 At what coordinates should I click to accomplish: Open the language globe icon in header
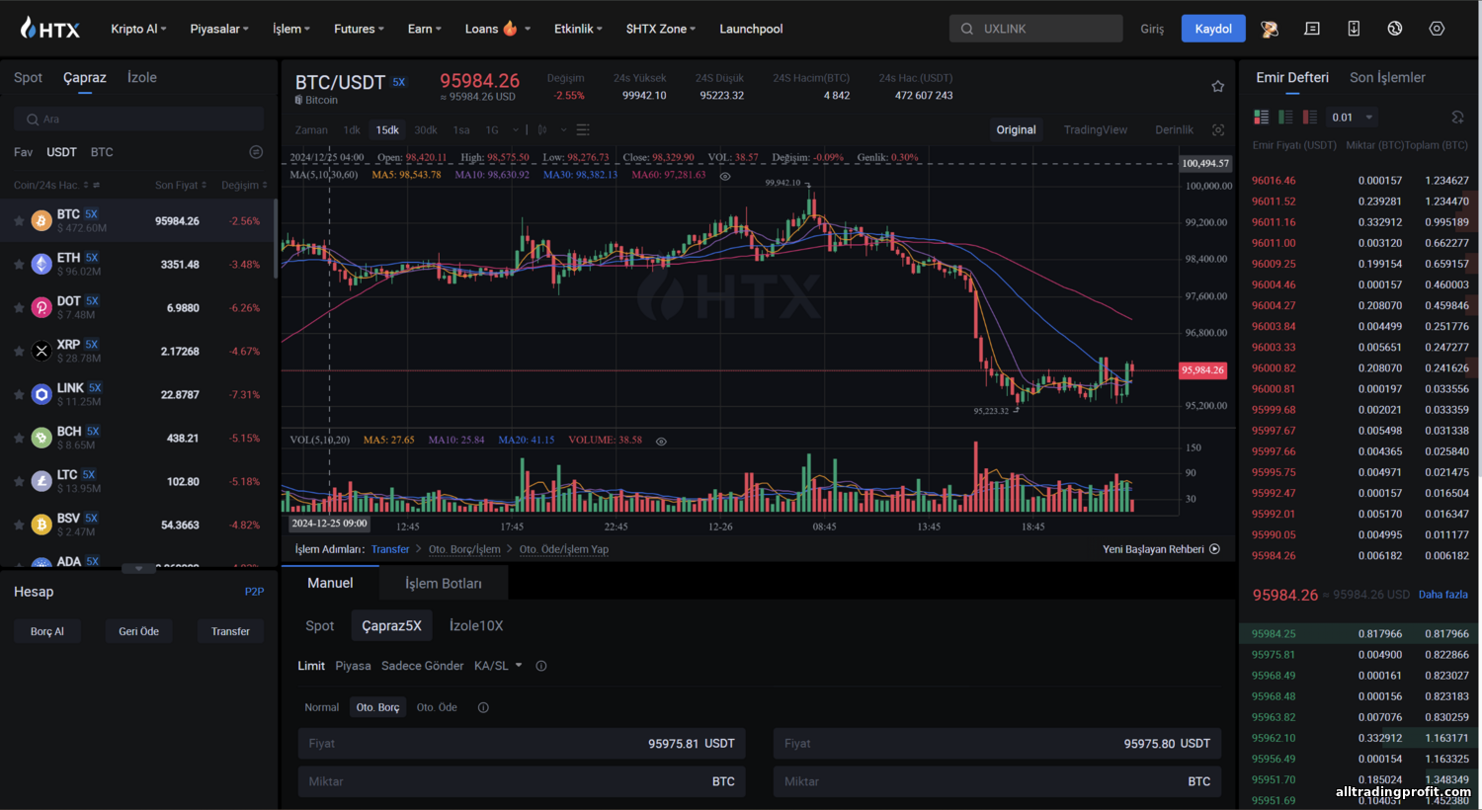pos(1394,29)
